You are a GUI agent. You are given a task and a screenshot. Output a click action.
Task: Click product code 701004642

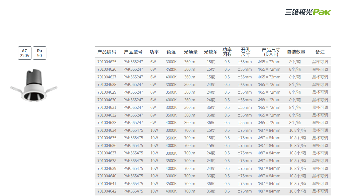[x=107, y=191]
